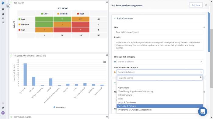213x119 pixels.
Task: Choose Infrastructure option
Action: [x=160, y=95]
